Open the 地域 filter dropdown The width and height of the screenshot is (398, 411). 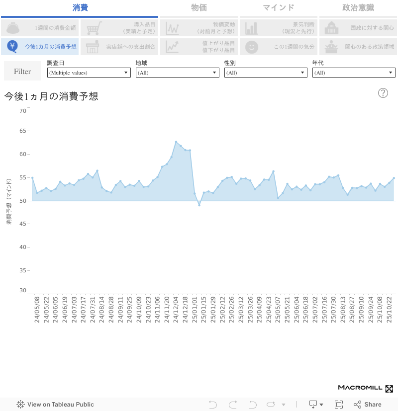click(177, 73)
